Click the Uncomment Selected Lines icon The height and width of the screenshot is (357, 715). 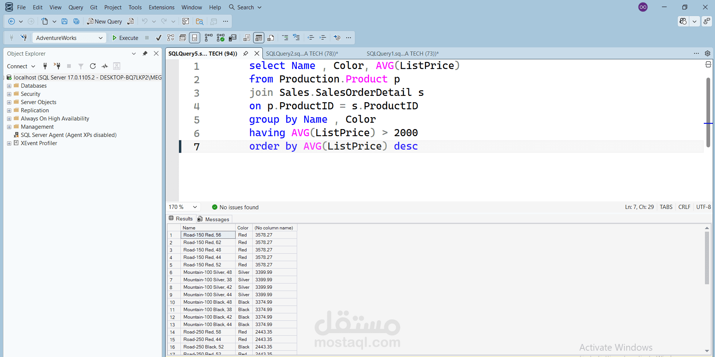[x=296, y=38]
